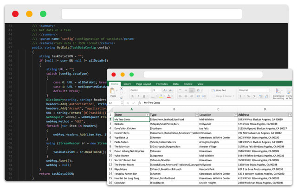Select the column B header
This screenshot has height=190, width=297.
(174, 109)
